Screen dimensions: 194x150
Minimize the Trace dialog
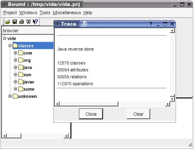pos(158,24)
